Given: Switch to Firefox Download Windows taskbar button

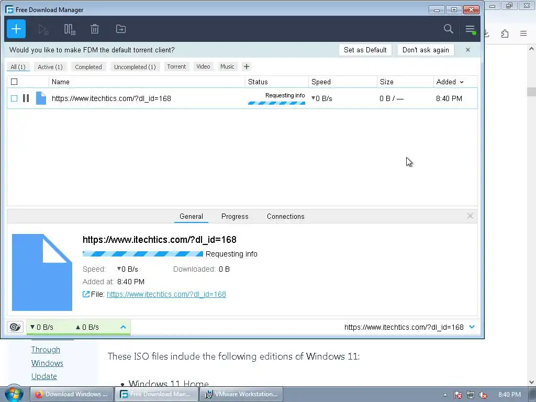Looking at the screenshot, I should [71, 394].
